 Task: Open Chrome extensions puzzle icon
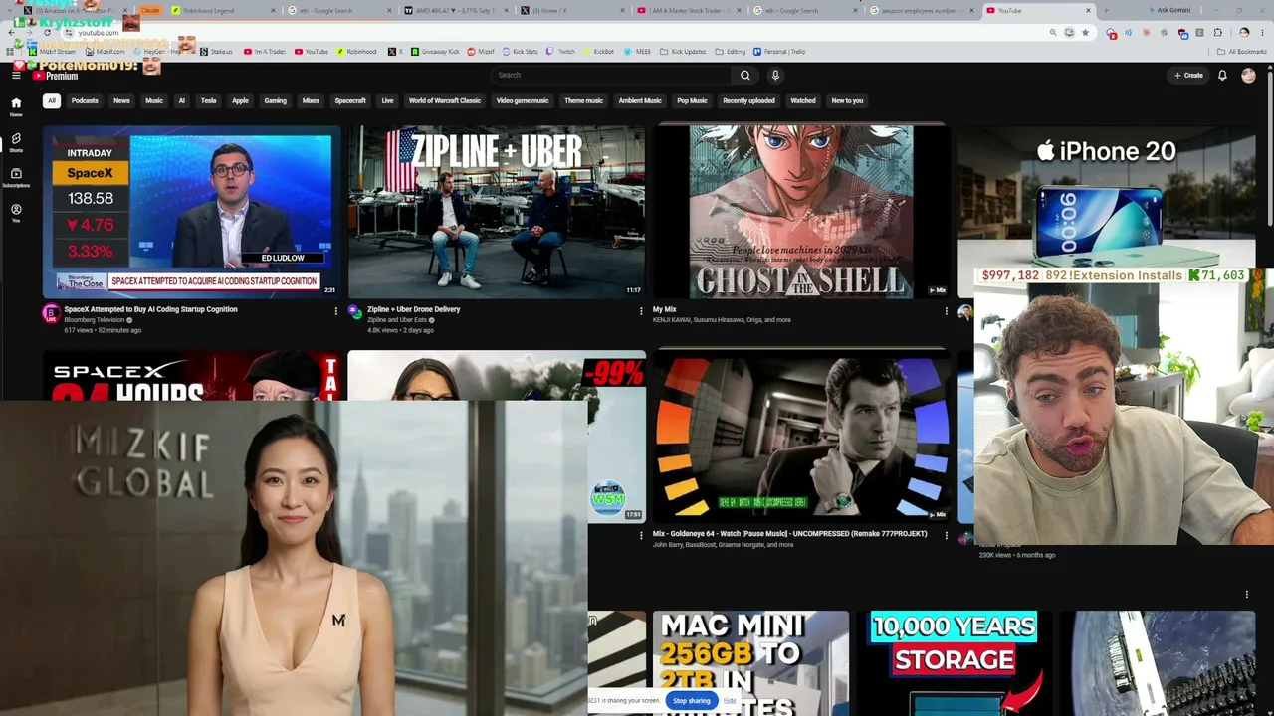click(1218, 32)
